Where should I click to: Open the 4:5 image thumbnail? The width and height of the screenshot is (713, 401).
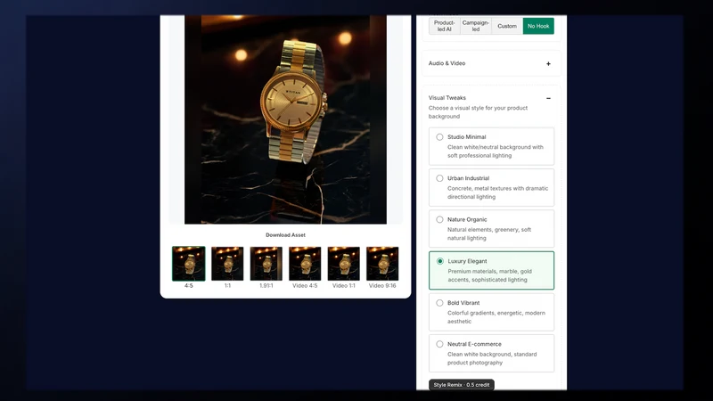point(189,264)
